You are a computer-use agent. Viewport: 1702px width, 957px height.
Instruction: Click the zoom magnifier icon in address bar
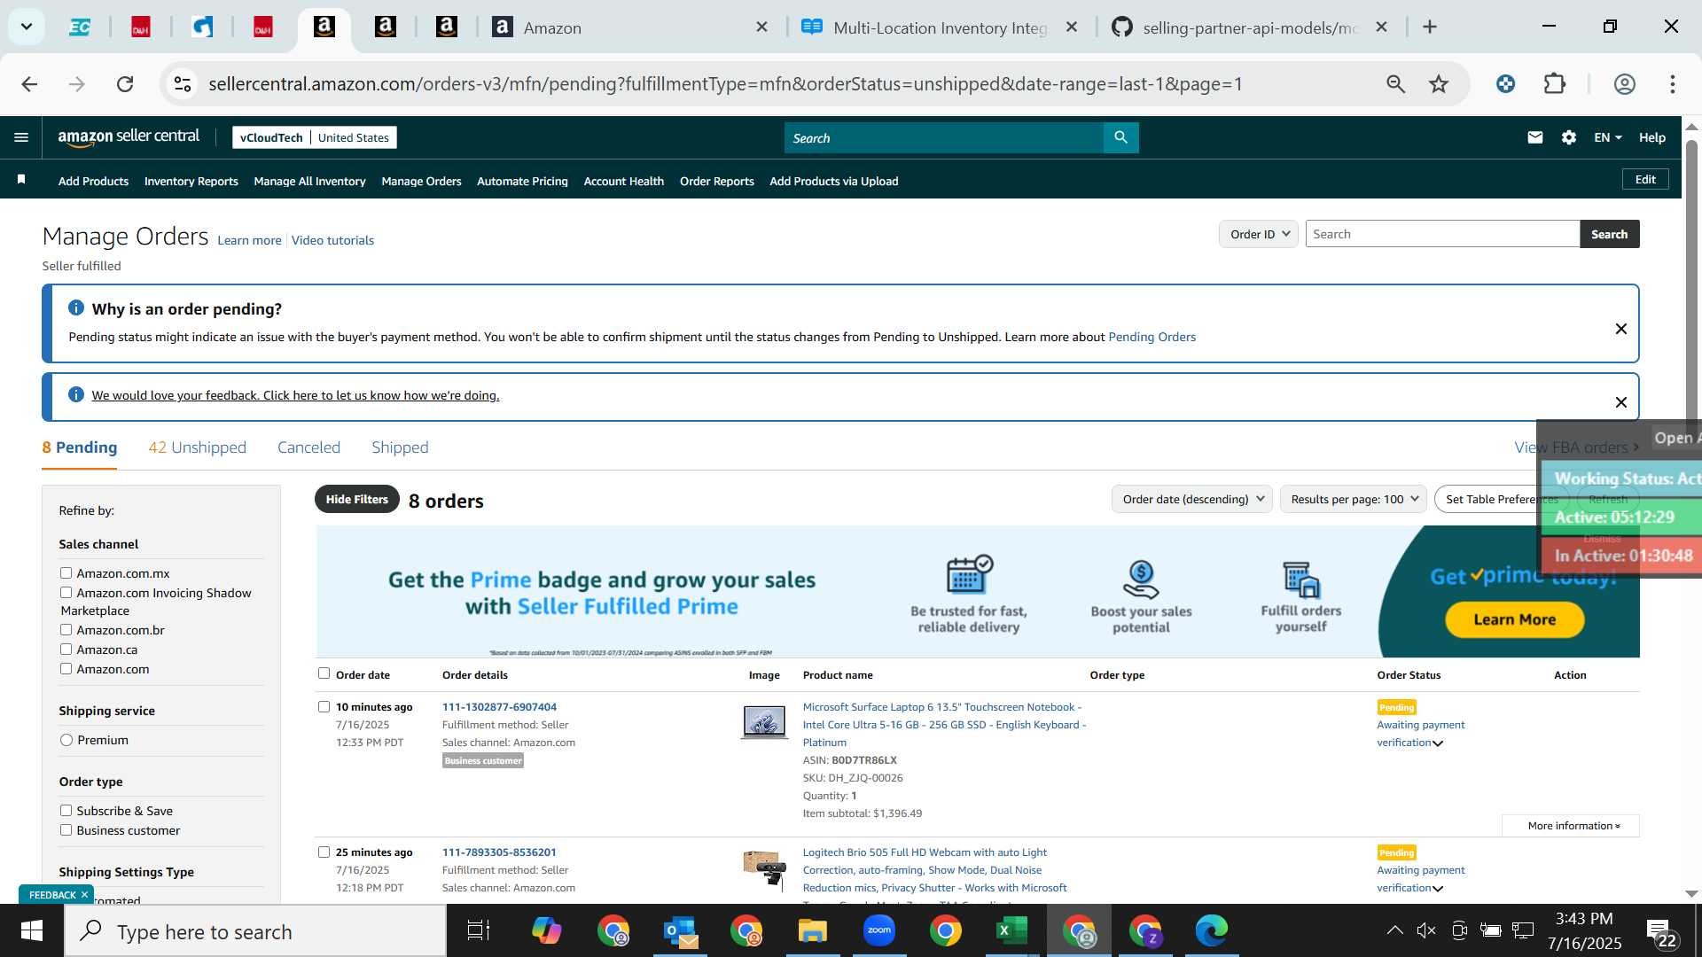point(1395,84)
